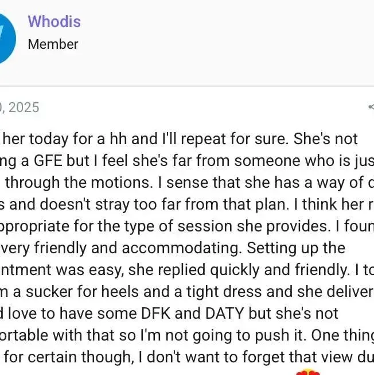
Task: Click the phrase 'sucker for heels'
Action: [82, 292]
